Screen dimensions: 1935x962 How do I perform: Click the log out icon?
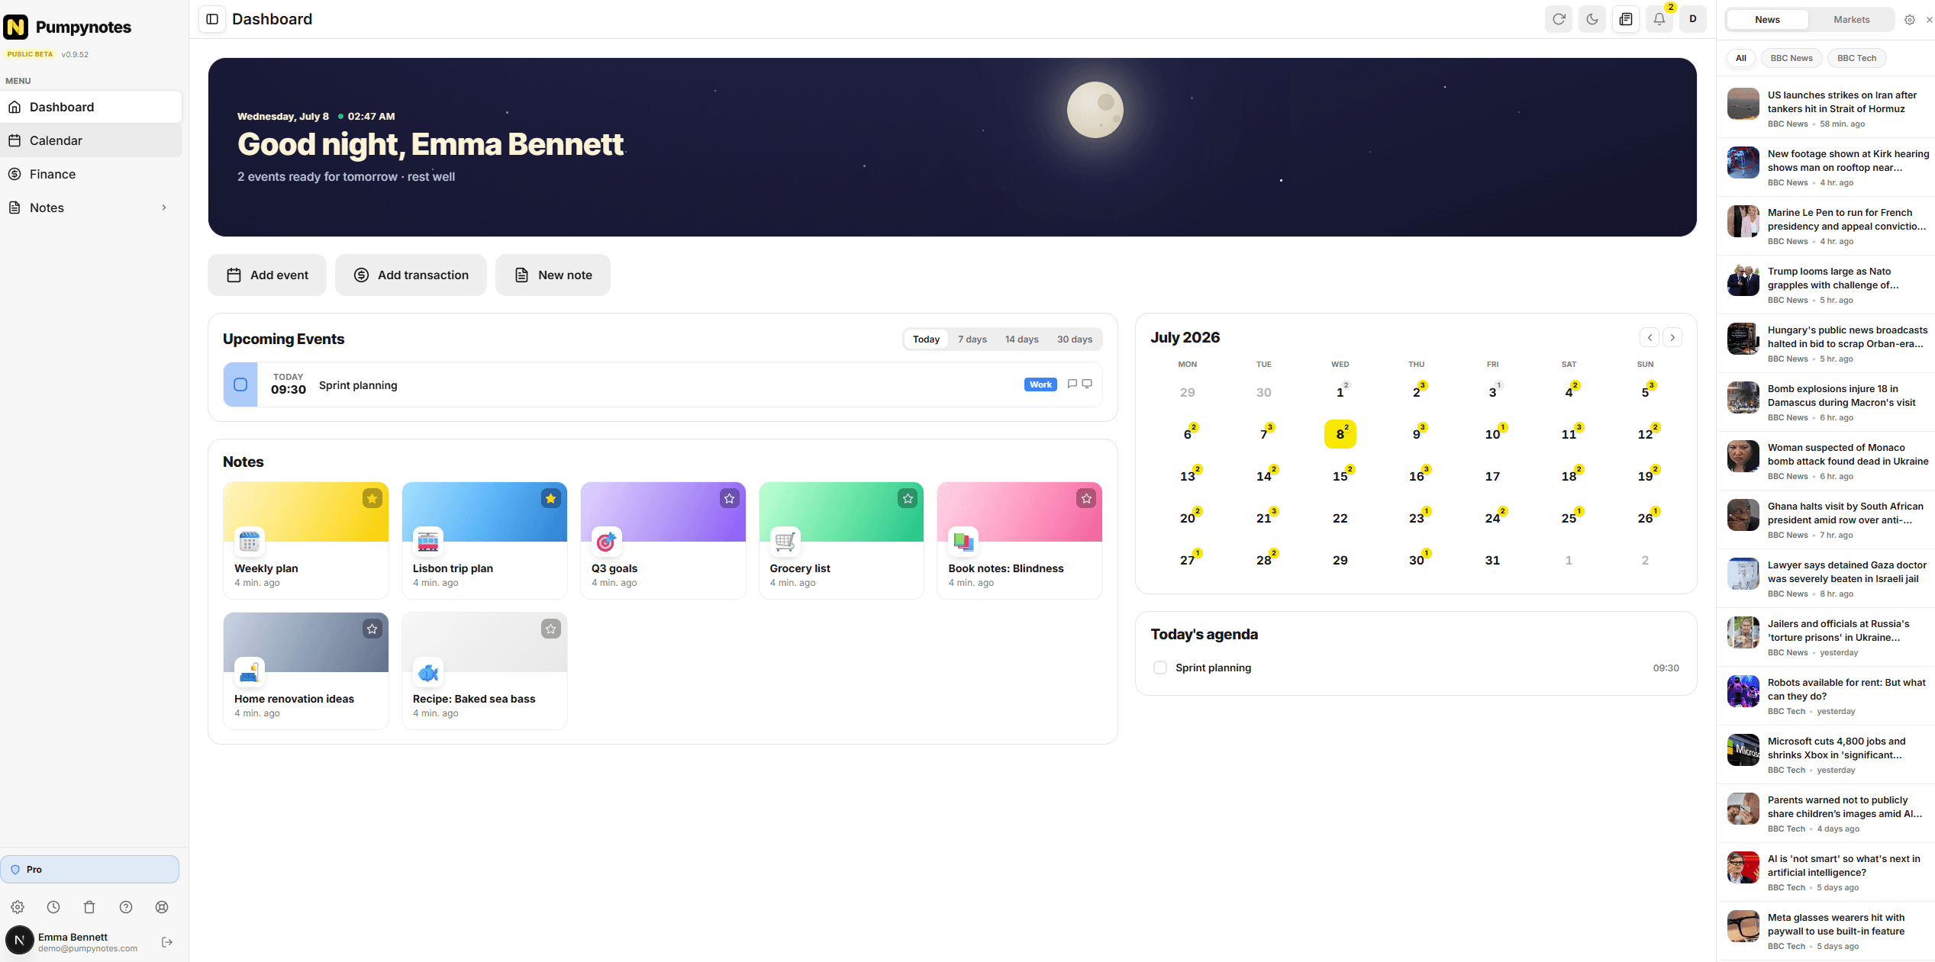pyautogui.click(x=167, y=942)
